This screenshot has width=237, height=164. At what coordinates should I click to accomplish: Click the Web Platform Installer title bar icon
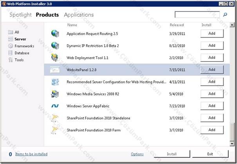pos(4,4)
